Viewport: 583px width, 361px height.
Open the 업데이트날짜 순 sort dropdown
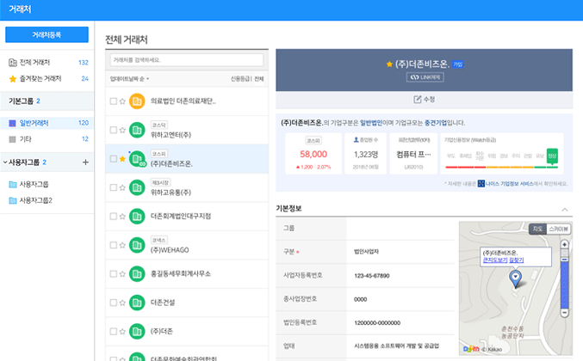tap(129, 79)
